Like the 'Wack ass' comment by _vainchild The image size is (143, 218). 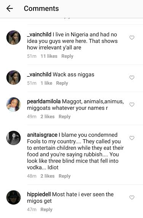pyautogui.click(x=132, y=78)
